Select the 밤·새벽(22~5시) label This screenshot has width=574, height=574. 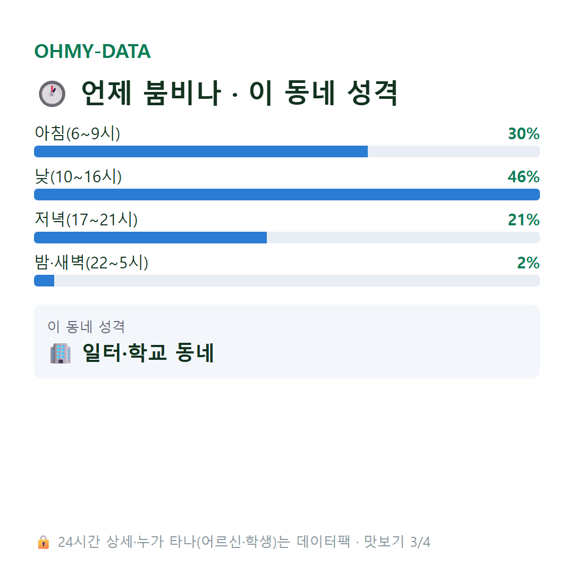91,263
